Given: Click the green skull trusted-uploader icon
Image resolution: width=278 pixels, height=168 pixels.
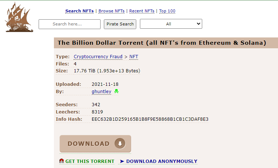Looking at the screenshot, I should coord(116,91).
